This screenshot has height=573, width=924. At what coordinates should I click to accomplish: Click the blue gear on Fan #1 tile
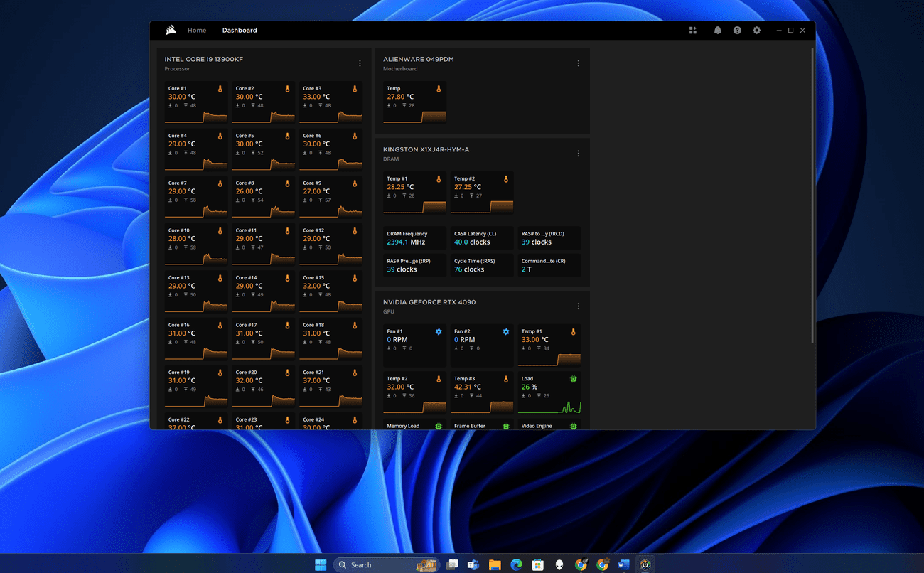pos(439,331)
